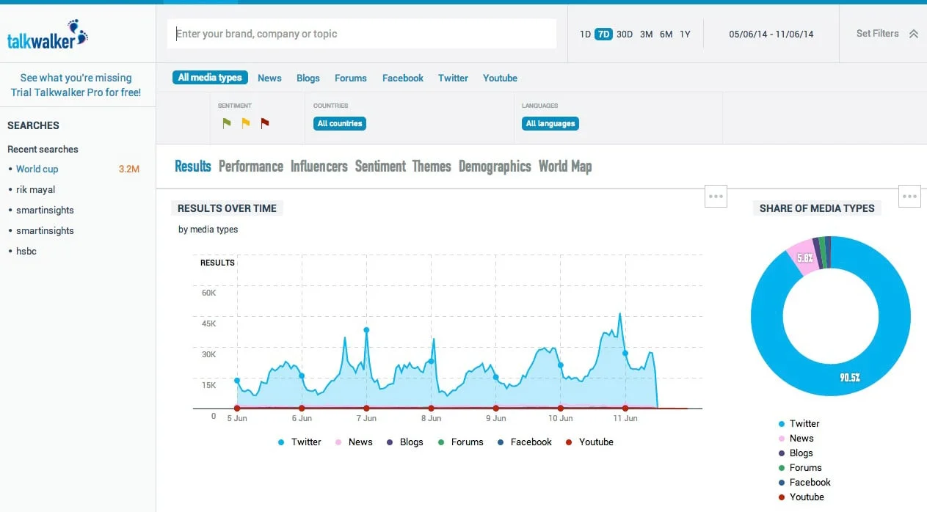The image size is (927, 512).
Task: Select the yellow neutral sentiment flag
Action: pyautogui.click(x=246, y=123)
